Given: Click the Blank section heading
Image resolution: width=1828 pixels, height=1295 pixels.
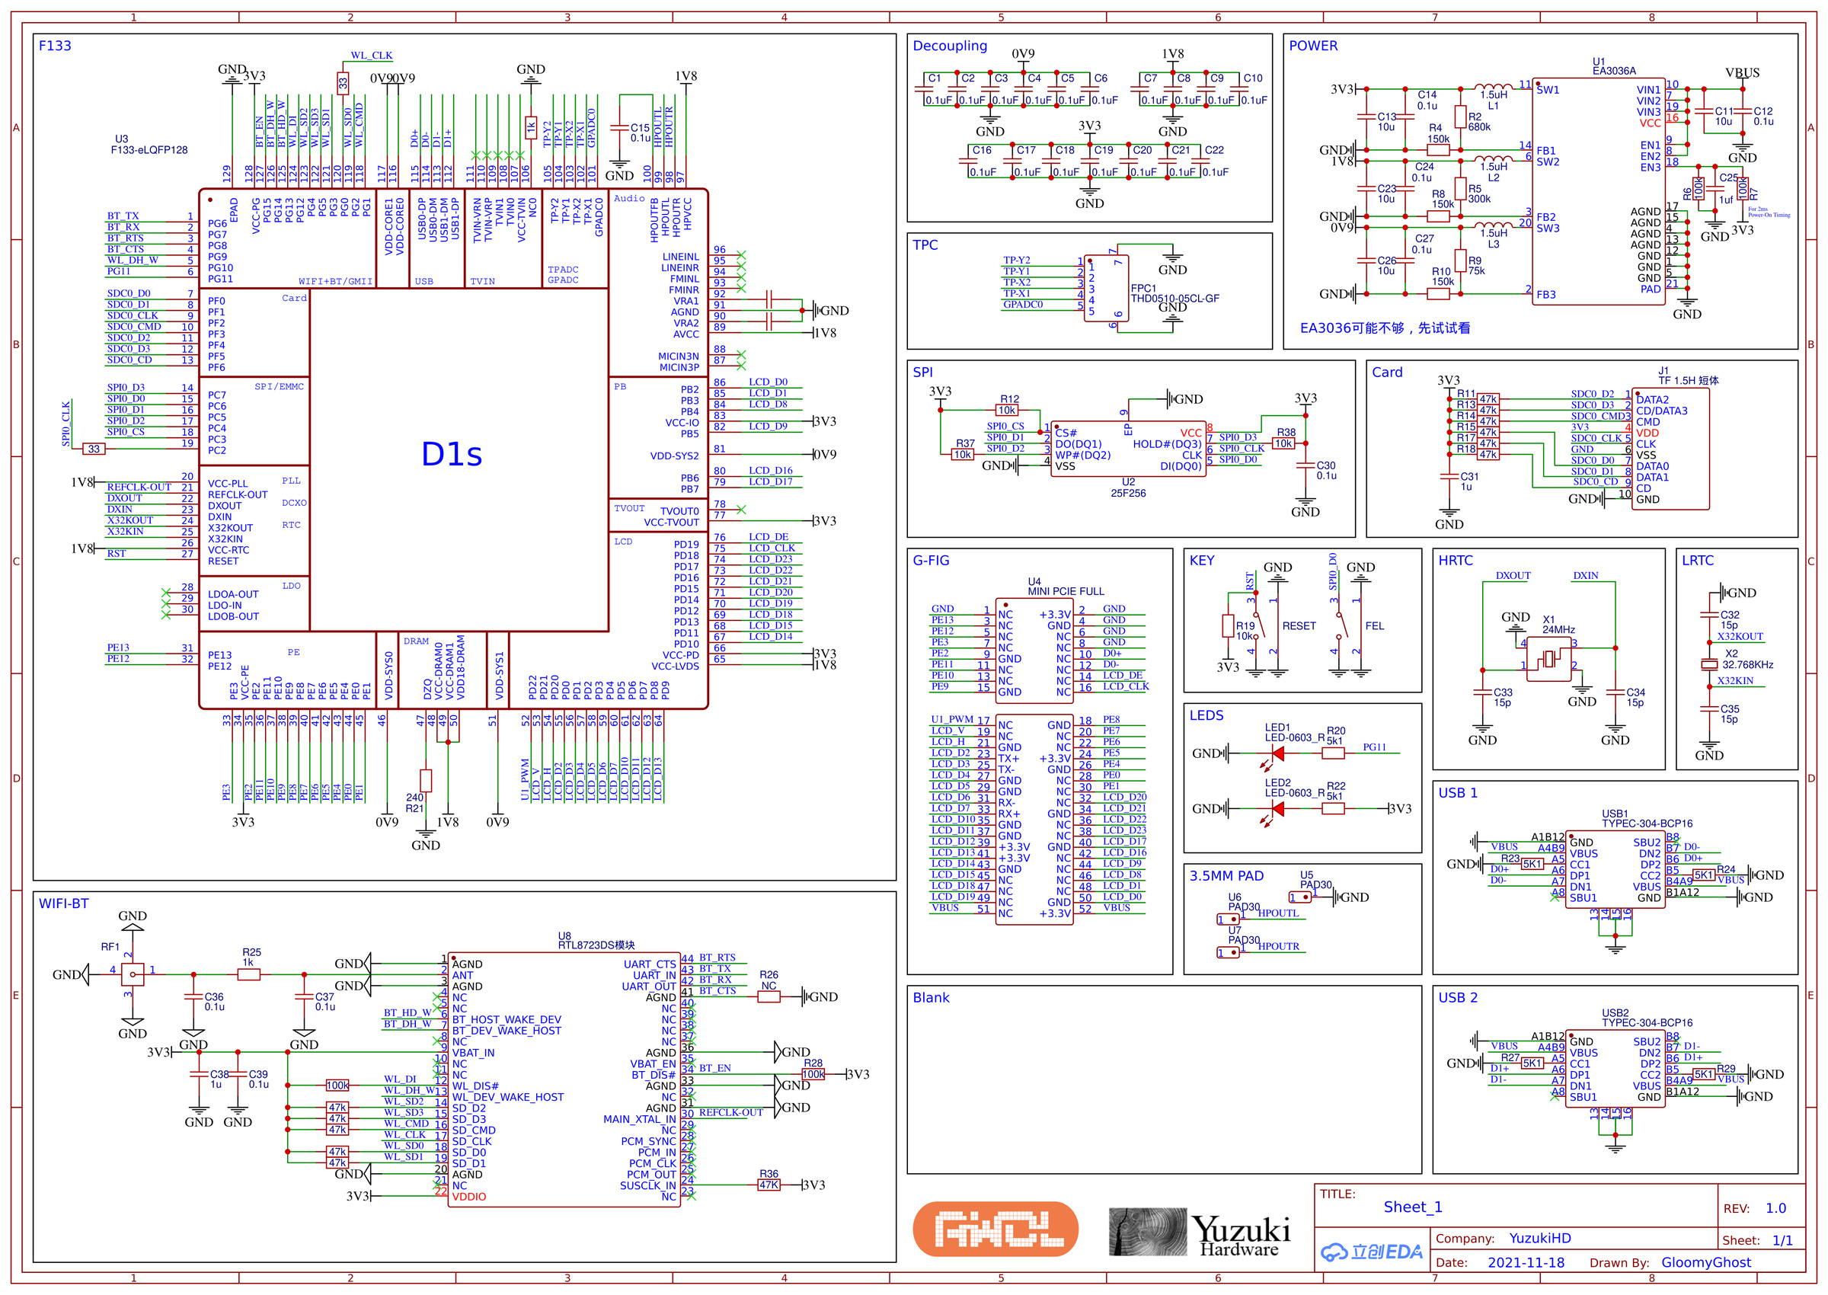Looking at the screenshot, I should [x=930, y=996].
